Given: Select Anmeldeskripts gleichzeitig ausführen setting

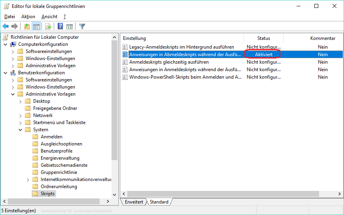Looking at the screenshot, I should tap(169, 62).
